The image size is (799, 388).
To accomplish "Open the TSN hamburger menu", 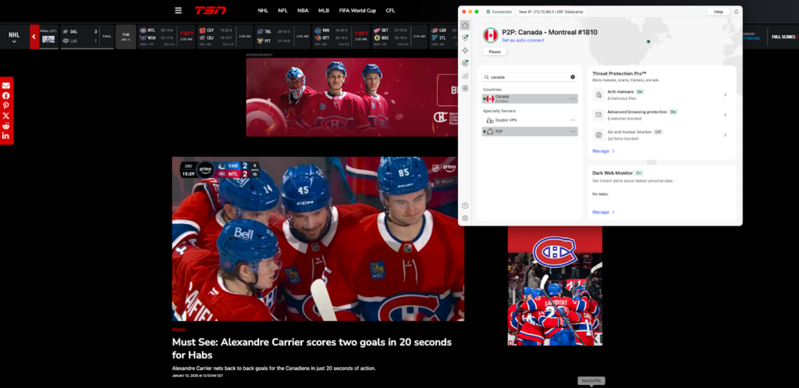I will (178, 10).
